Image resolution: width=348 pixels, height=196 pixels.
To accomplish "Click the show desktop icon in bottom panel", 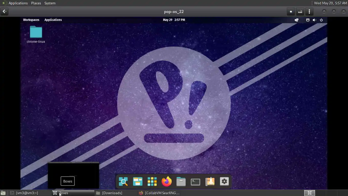I will 3,193.
